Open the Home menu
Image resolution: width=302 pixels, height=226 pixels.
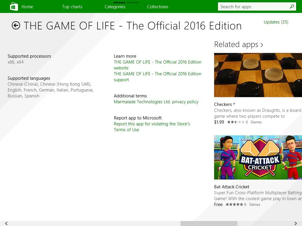27,7
